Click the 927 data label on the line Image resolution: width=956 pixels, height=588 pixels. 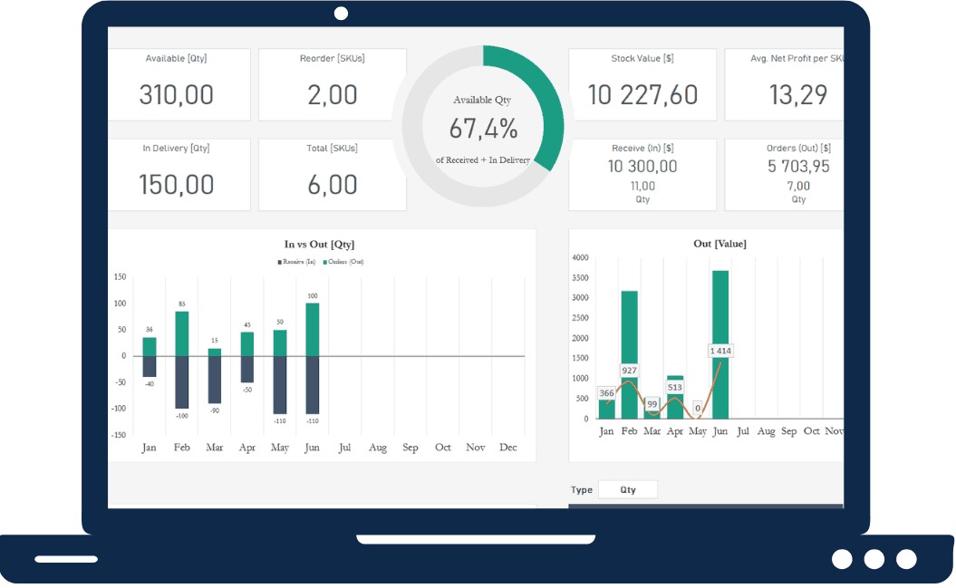click(630, 371)
